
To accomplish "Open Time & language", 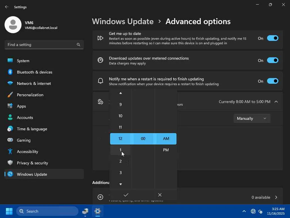I will [x=44, y=129].
